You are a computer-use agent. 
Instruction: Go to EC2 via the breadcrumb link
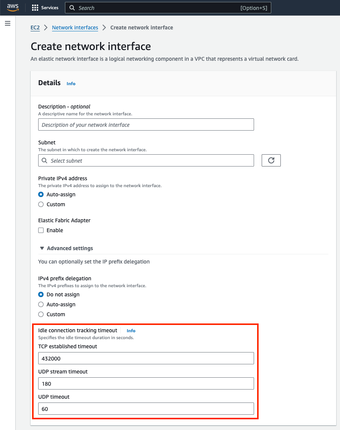(35, 27)
